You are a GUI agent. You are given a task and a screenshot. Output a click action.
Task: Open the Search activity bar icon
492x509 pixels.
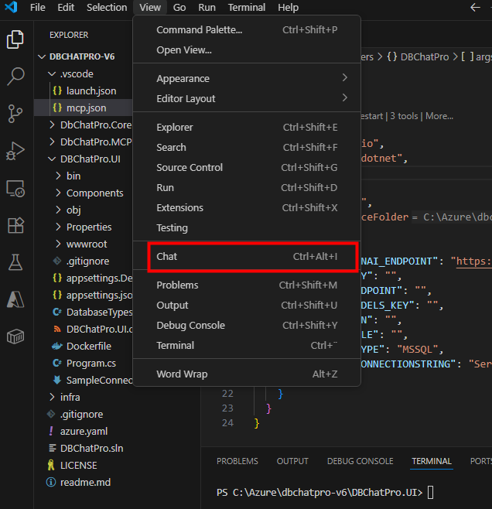point(15,77)
